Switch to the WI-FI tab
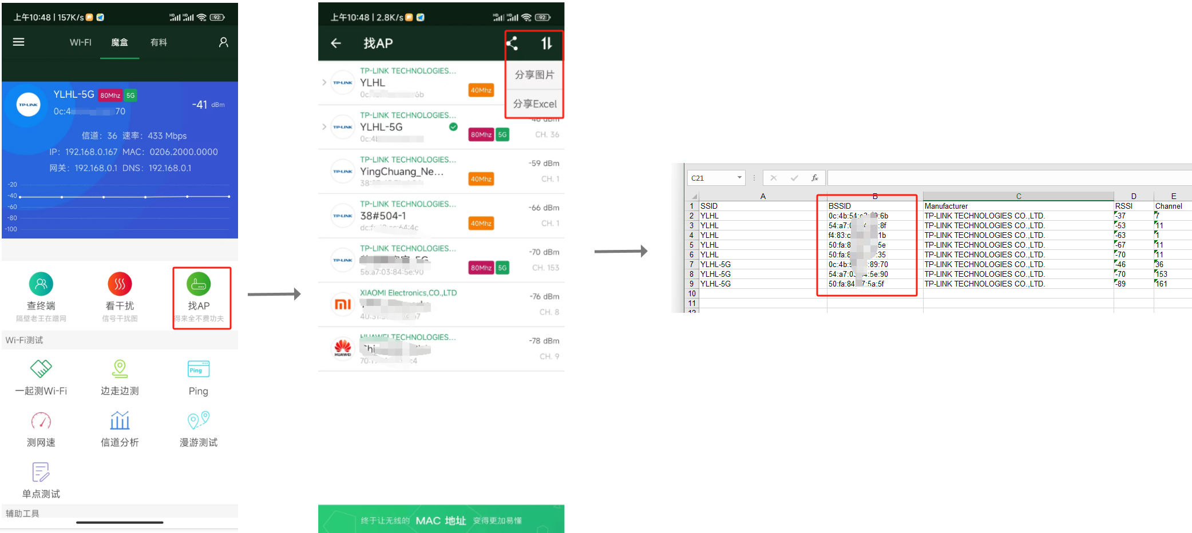Image resolution: width=1192 pixels, height=533 pixels. [x=81, y=42]
